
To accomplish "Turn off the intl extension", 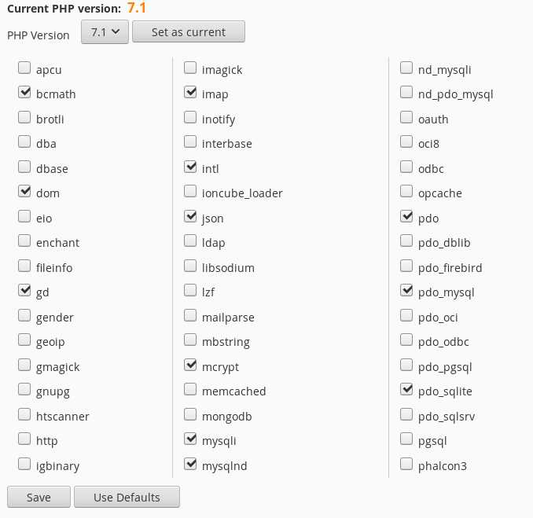I will pyautogui.click(x=190, y=167).
